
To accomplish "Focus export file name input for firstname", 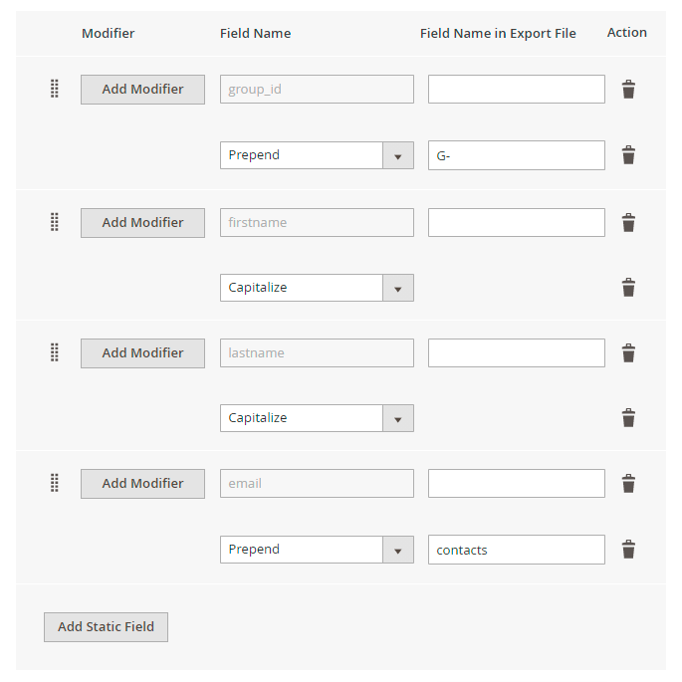I will tap(516, 223).
